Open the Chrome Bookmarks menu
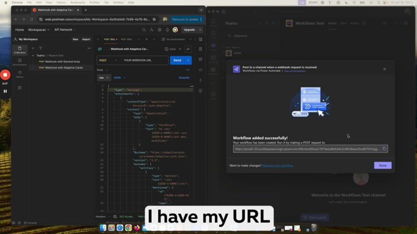 point(78,2)
